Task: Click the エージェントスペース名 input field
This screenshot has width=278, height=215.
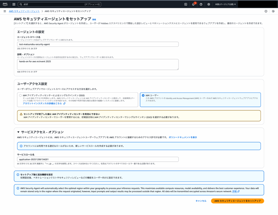Action: (98, 44)
